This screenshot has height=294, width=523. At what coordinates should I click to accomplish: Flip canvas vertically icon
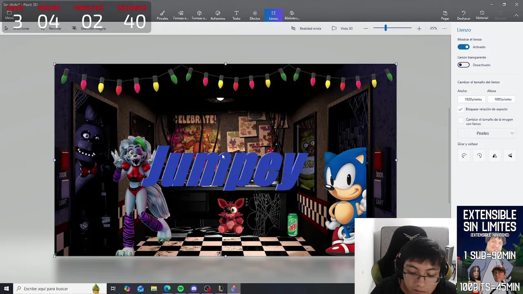[x=510, y=156]
